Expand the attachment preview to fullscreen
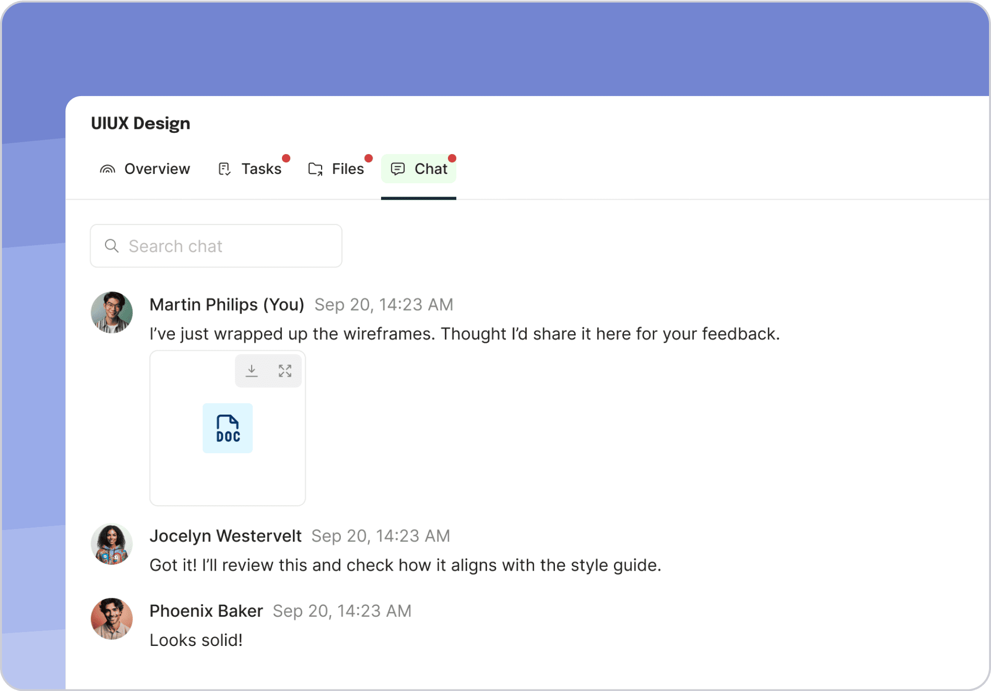Screen dimensions: 991x691 click(285, 371)
